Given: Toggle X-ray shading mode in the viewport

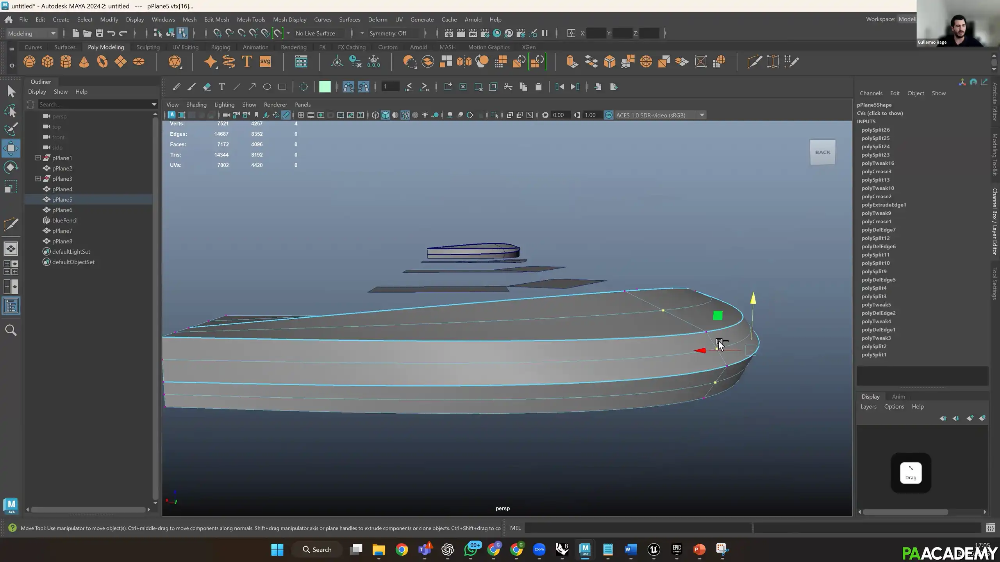Looking at the screenshot, I should 415,115.
